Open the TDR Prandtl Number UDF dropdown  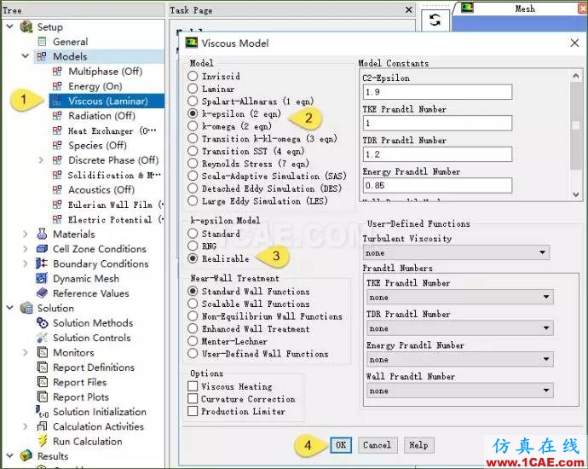[460, 328]
